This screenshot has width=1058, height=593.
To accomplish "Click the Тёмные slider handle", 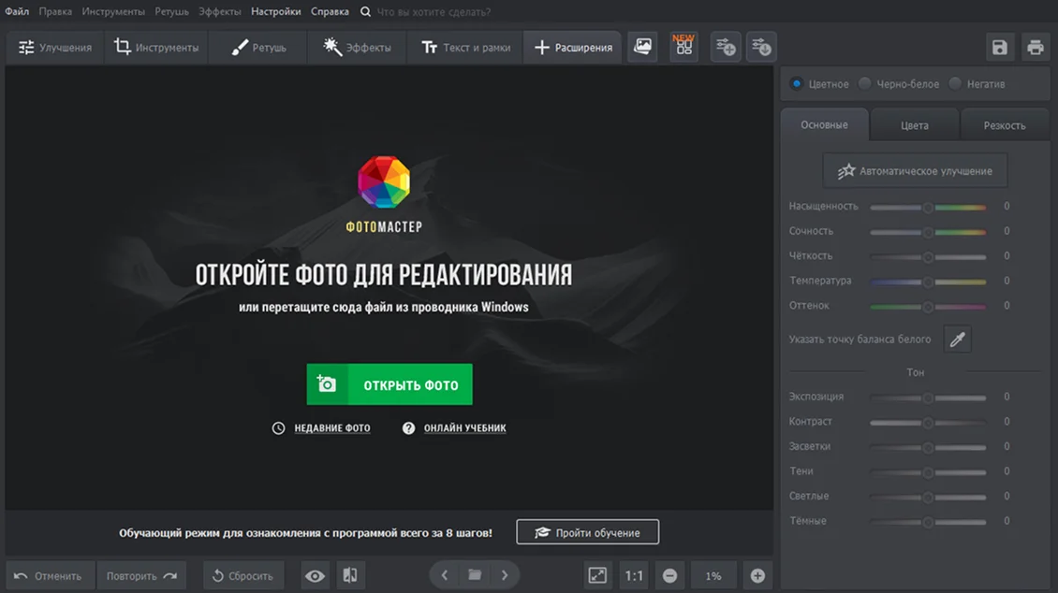I will pyautogui.click(x=928, y=522).
